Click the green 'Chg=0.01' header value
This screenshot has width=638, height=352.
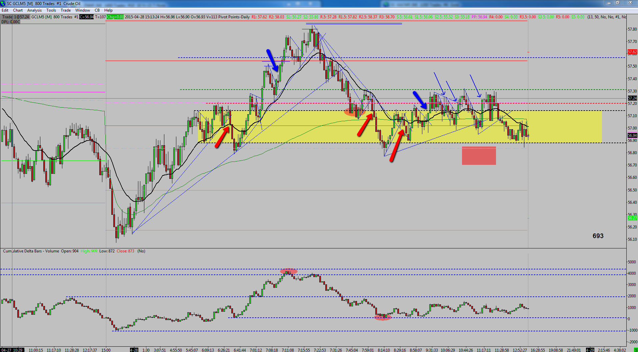tap(115, 17)
